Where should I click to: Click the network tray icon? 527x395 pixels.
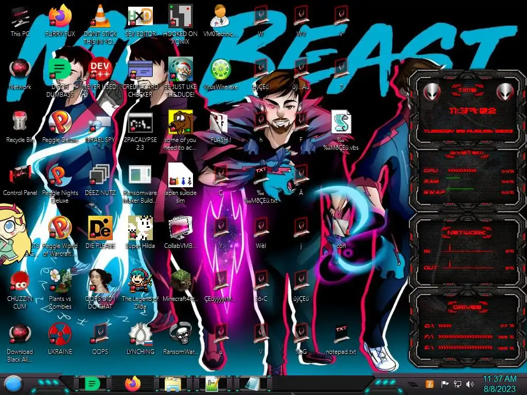(458, 384)
